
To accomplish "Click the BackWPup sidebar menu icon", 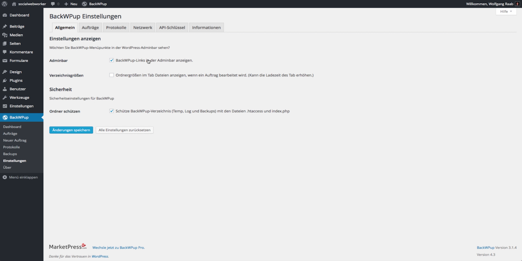I will [5, 117].
